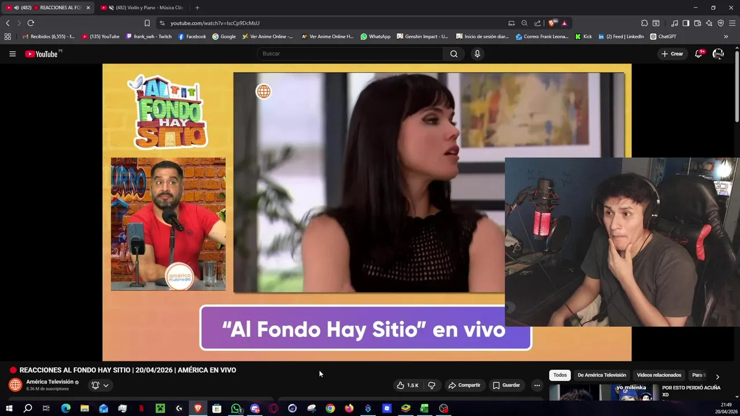
Task: Close the REACCIONES AL FONDO tab
Action: (88, 8)
